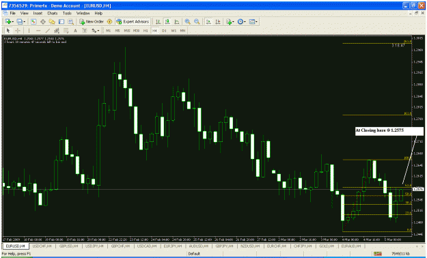Screen dimensions: 427x258
Task: Open the Help menu
Action: click(x=98, y=13)
